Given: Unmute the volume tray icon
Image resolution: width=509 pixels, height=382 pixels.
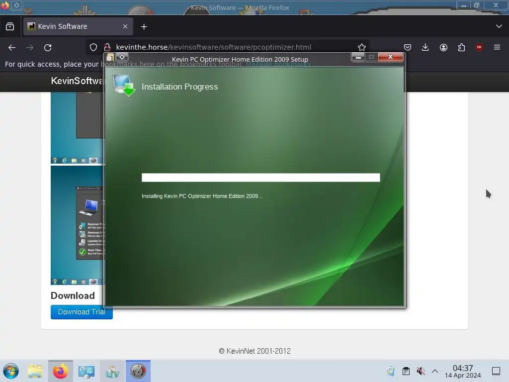Looking at the screenshot, I should [421, 371].
